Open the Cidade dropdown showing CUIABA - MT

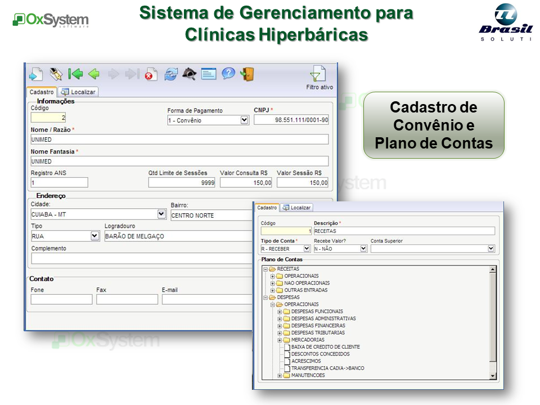click(161, 214)
